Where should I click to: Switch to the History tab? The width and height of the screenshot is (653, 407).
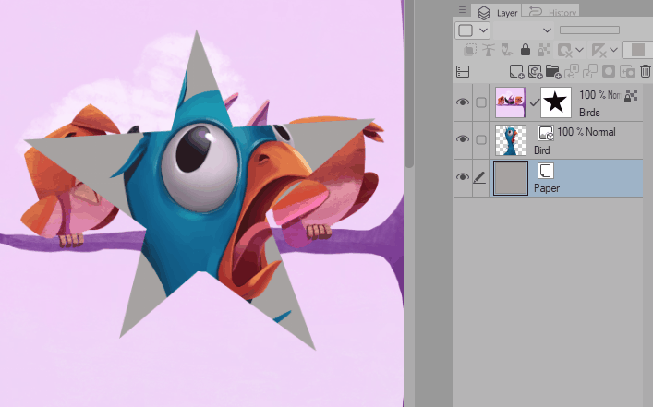coord(551,12)
